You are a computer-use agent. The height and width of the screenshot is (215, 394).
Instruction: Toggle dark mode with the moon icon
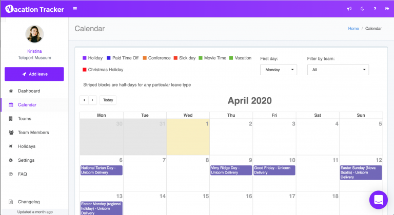point(362,9)
